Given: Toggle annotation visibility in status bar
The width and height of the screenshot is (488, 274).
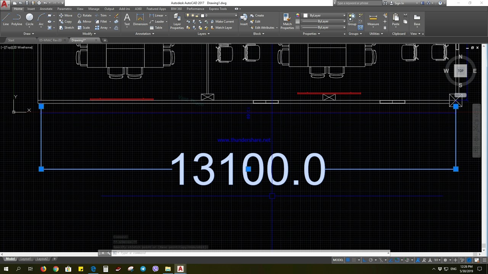Looking at the screenshot, I should click(418, 260).
